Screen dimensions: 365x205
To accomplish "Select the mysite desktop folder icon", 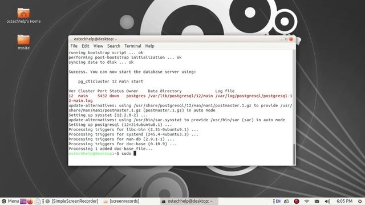I will (23, 42).
